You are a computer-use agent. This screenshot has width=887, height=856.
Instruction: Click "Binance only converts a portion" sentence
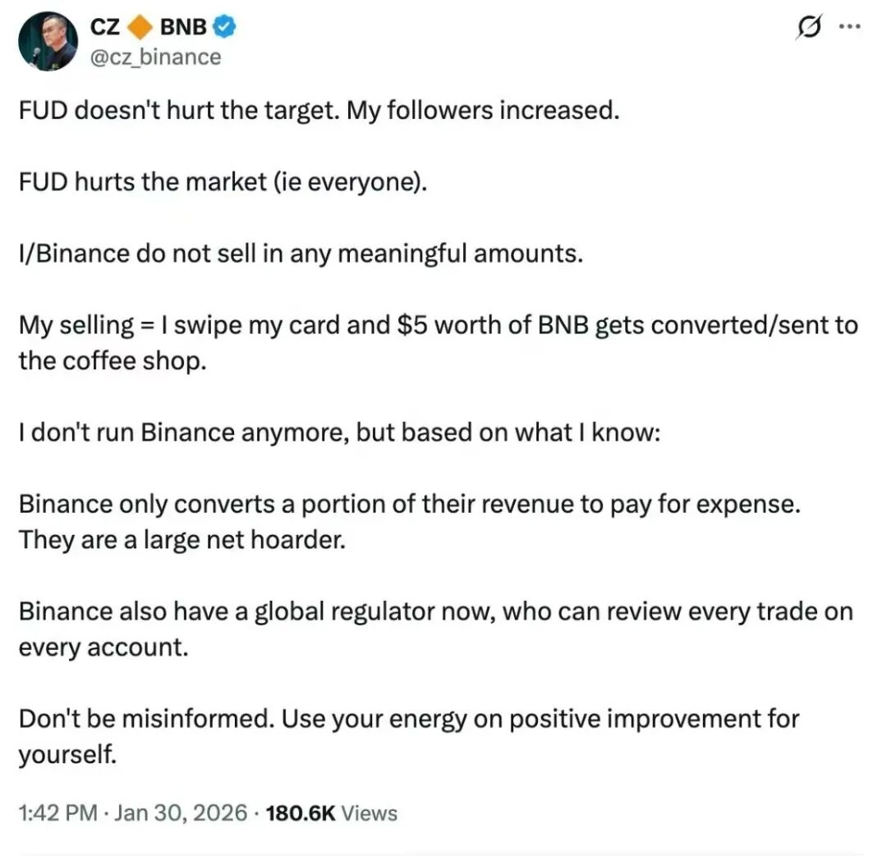[409, 504]
